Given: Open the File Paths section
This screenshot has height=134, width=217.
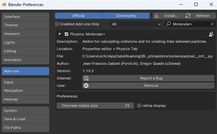Looking at the screenshot, I should click(x=25, y=128).
